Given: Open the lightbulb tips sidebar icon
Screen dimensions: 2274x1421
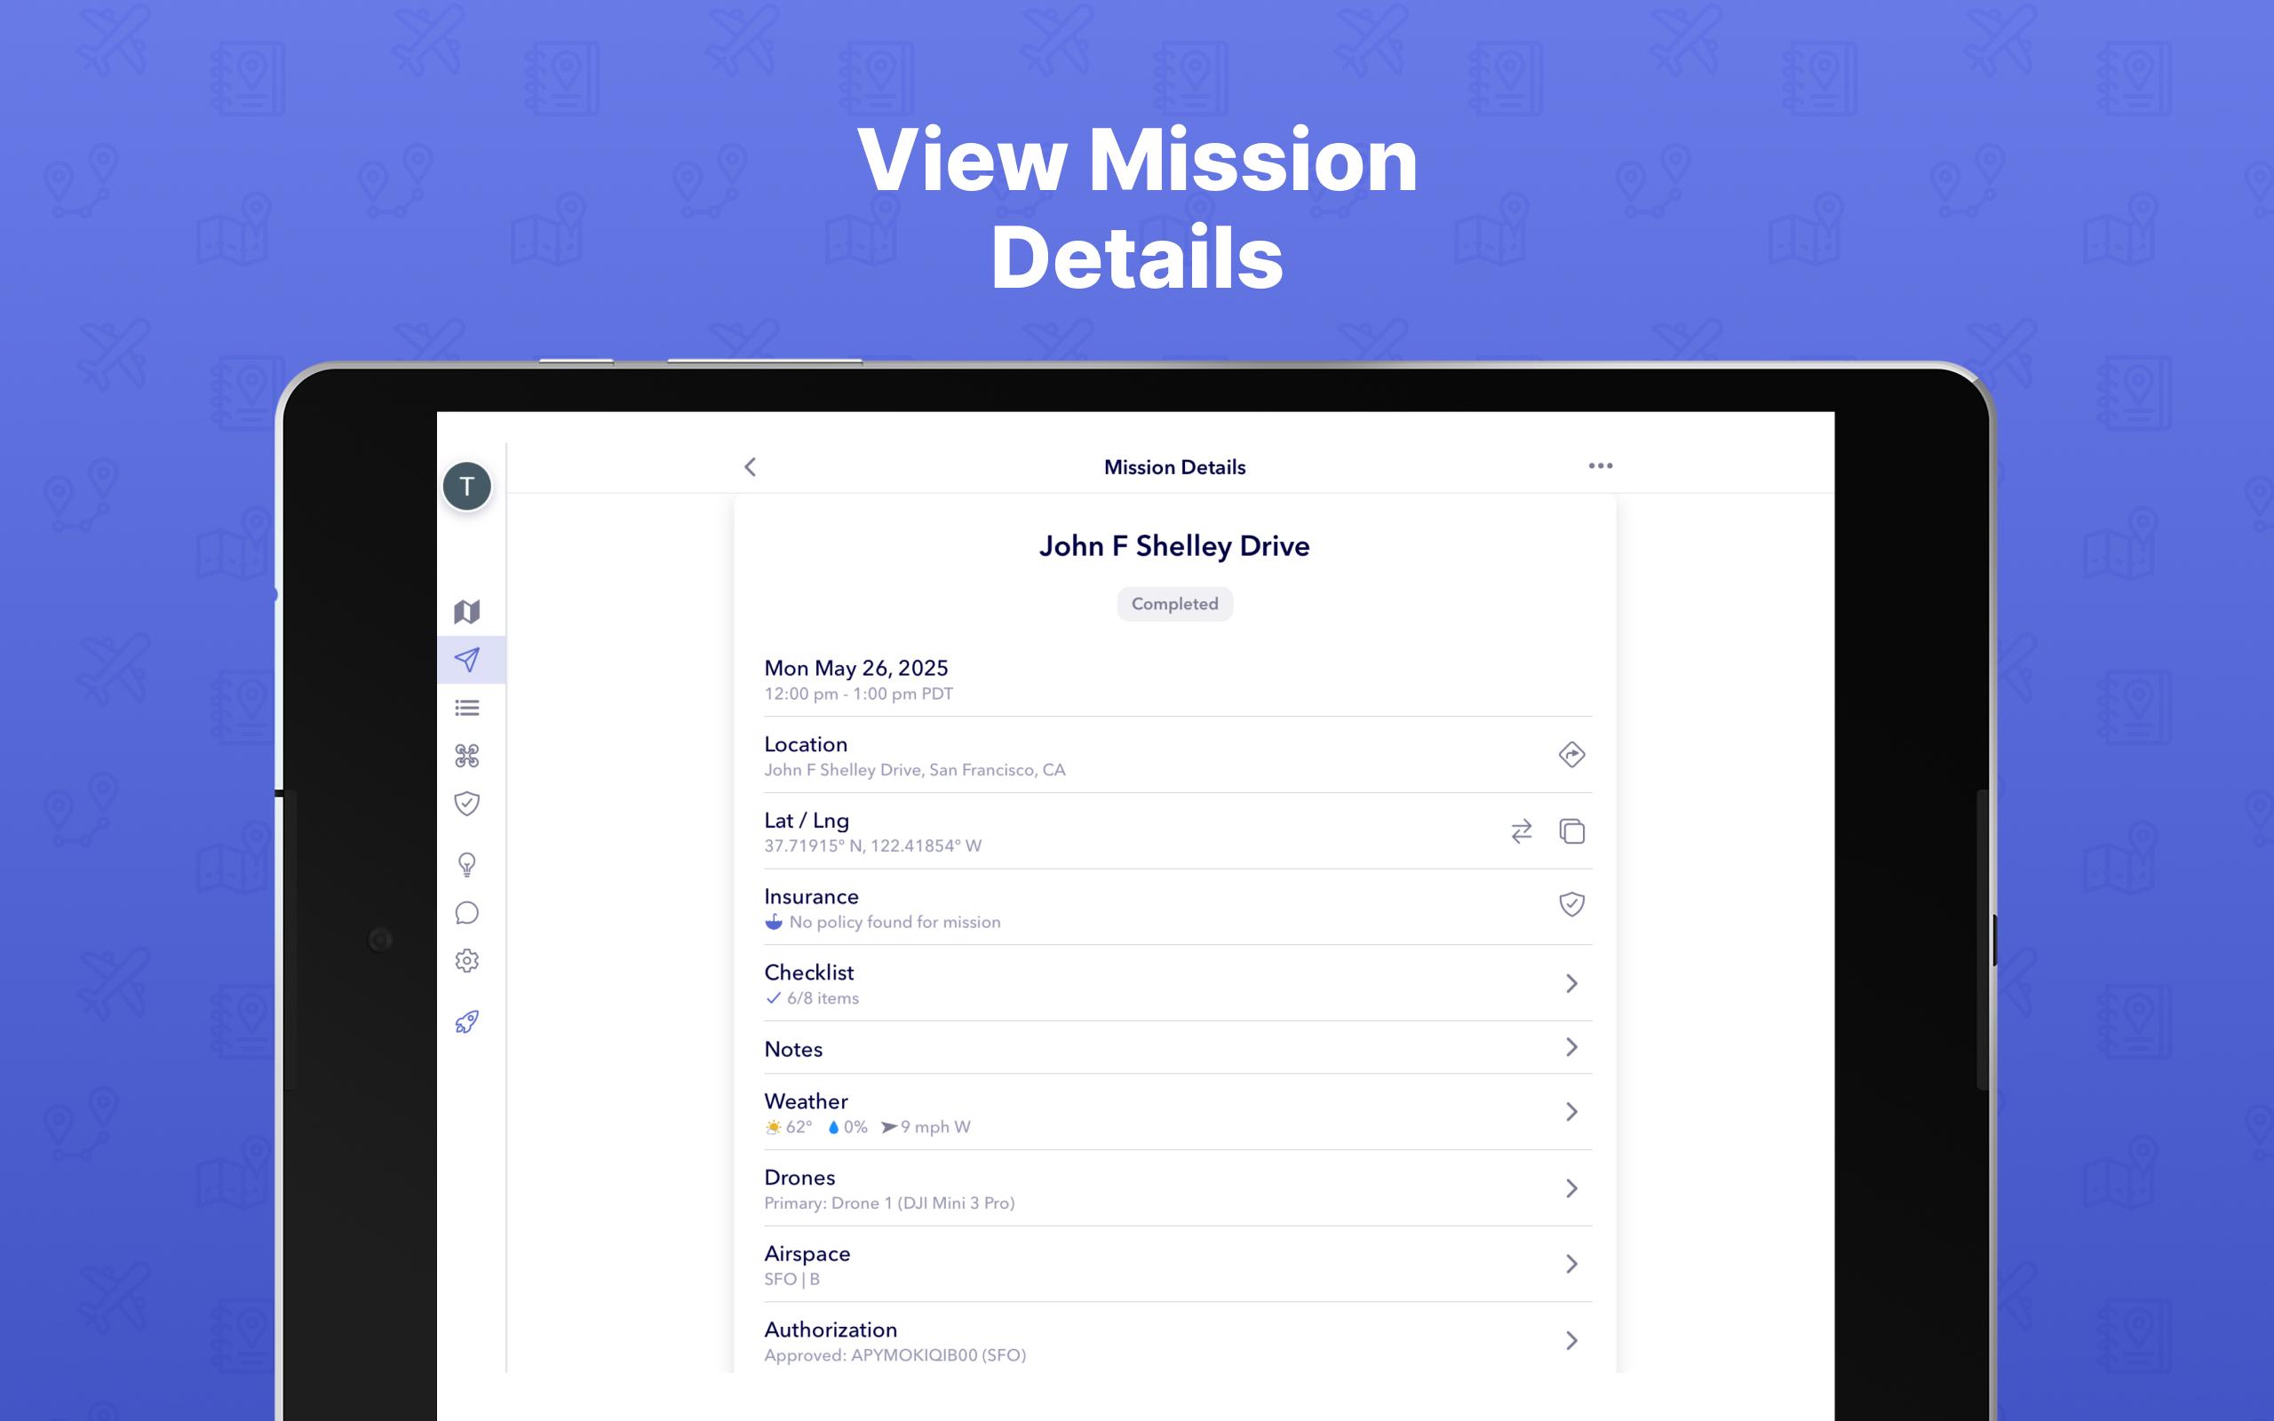Looking at the screenshot, I should 467,865.
